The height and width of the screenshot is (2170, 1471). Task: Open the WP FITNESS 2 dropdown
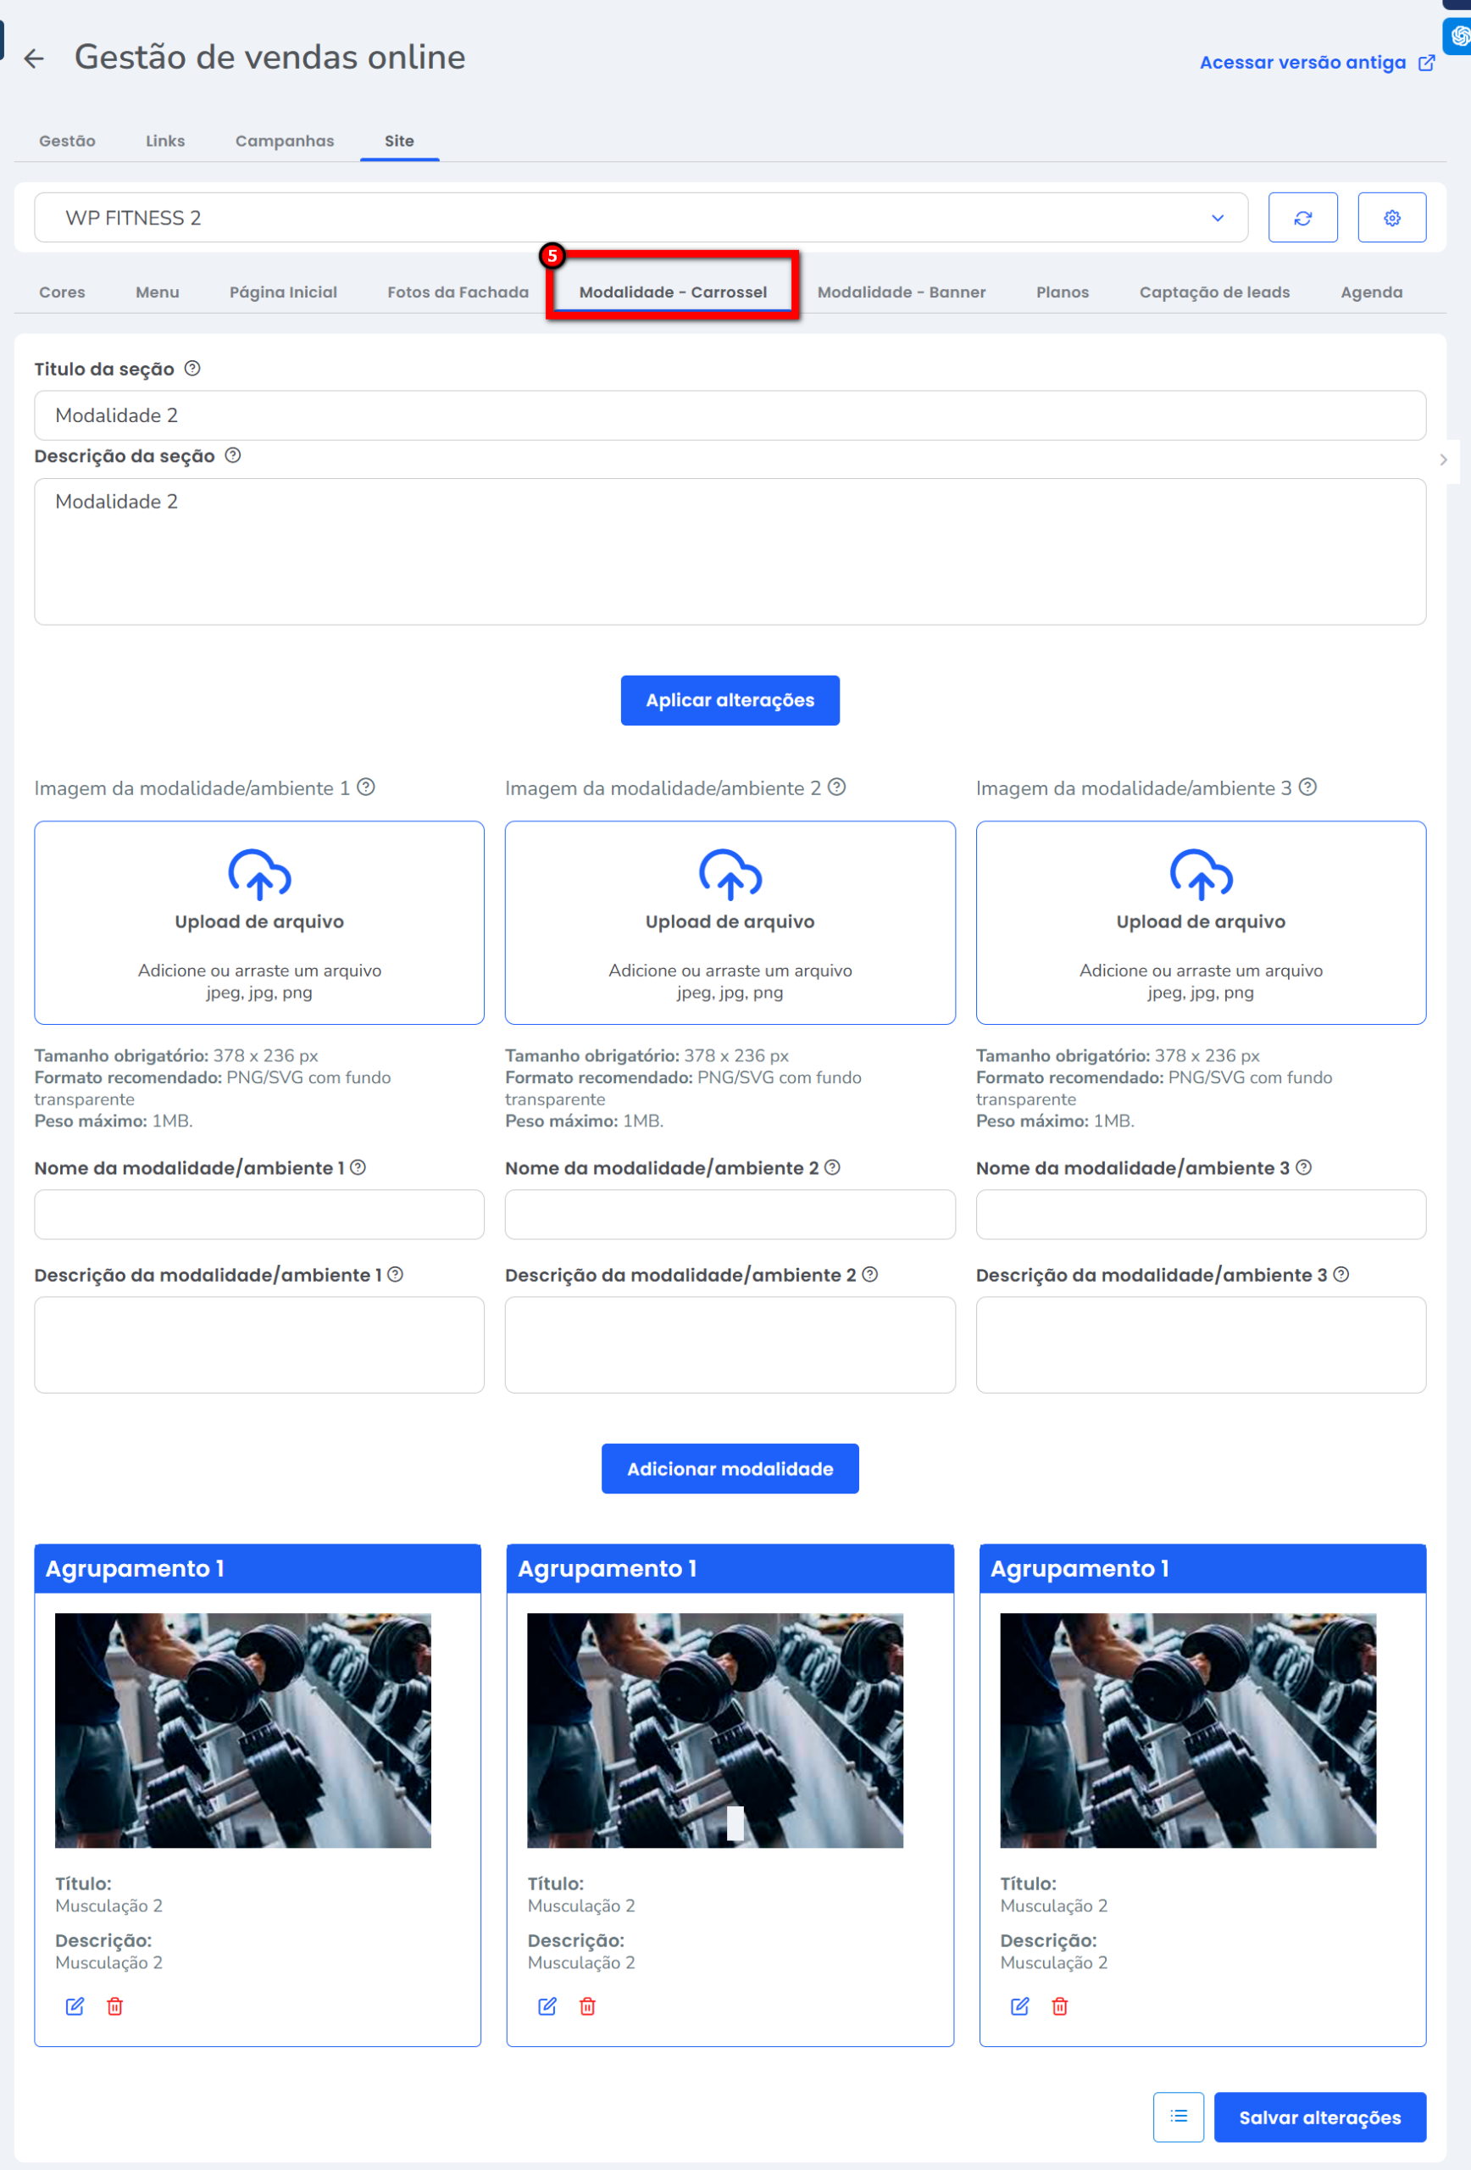(x=641, y=218)
